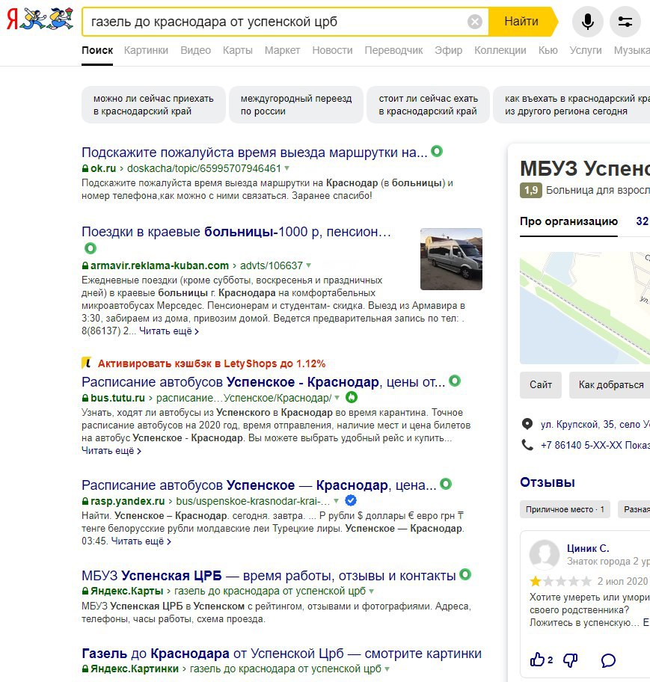The image size is (650, 682).
Task: Click the Yandex logo
Action: tap(40, 19)
